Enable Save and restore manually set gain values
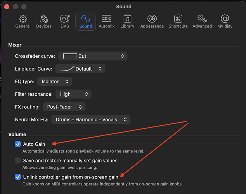This screenshot has width=246, height=194. [18, 161]
